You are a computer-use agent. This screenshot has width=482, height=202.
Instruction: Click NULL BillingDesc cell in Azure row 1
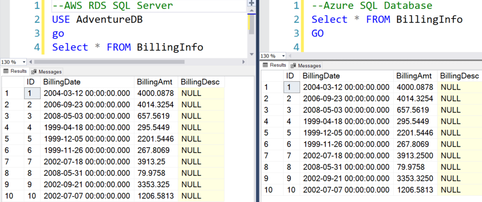click(460, 87)
